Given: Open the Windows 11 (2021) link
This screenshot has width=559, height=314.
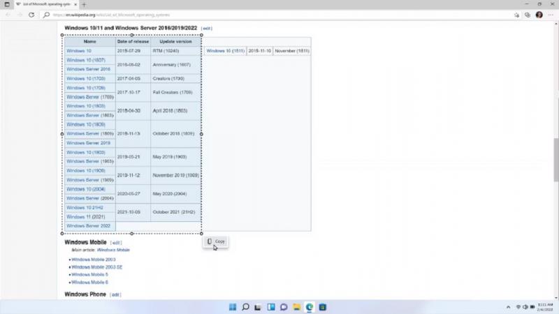Looking at the screenshot, I should (x=86, y=217).
